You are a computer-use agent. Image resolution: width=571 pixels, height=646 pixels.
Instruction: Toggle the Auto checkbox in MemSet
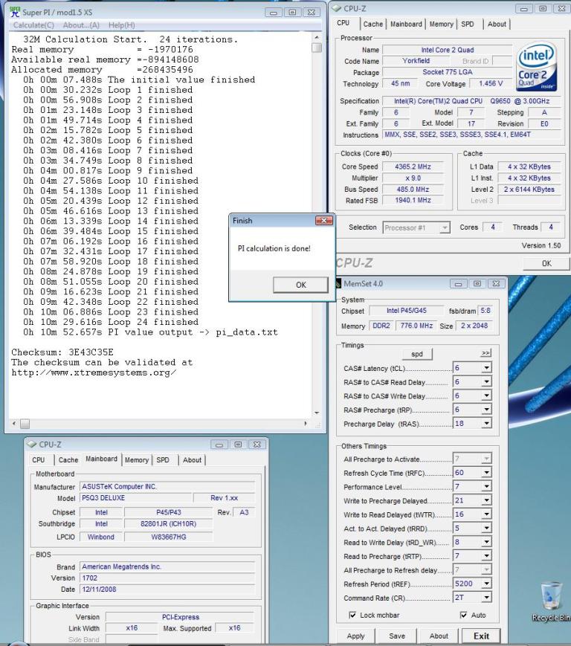463,615
